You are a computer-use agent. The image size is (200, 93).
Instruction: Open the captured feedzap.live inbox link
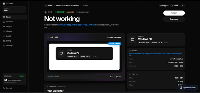[x=76, y=25]
